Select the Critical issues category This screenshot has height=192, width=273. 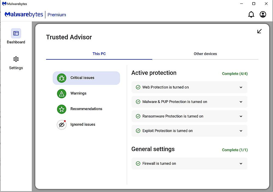pyautogui.click(x=86, y=78)
